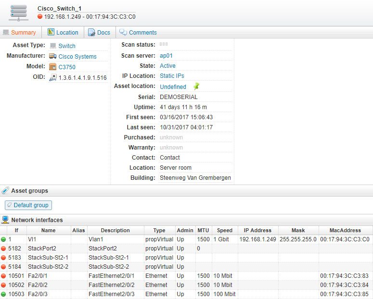Click the green status dot for interface 10503
This screenshot has height=299, width=373.
pyautogui.click(x=3, y=294)
